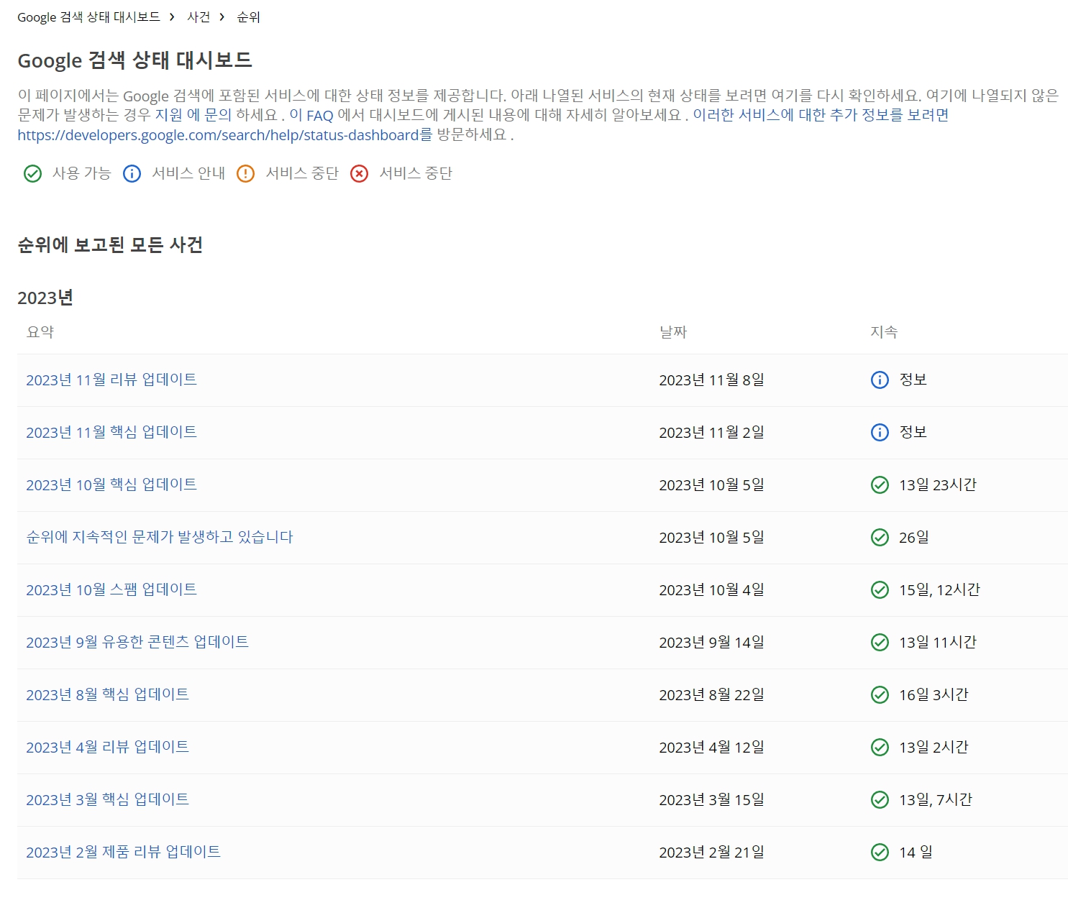The width and height of the screenshot is (1068, 900).
Task: Select 순위 breadcrumb item
Action: tap(249, 17)
